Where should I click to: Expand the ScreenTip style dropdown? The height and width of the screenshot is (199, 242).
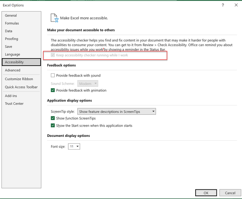tap(116, 111)
